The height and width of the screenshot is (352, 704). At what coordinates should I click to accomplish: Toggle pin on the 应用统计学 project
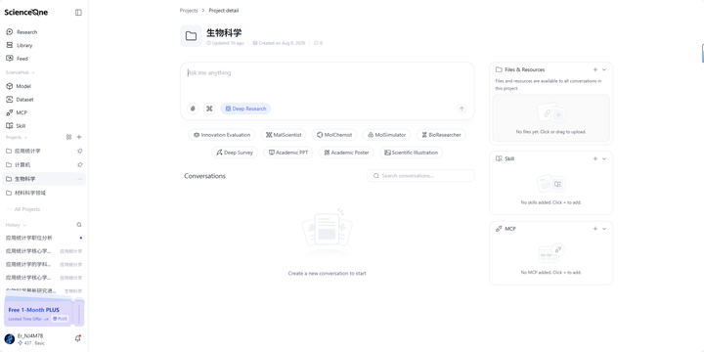coord(80,151)
